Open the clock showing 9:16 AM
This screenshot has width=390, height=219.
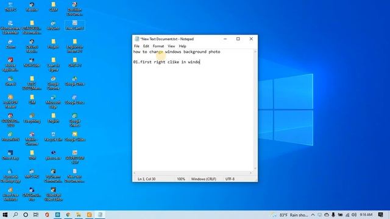pyautogui.click(x=366, y=215)
